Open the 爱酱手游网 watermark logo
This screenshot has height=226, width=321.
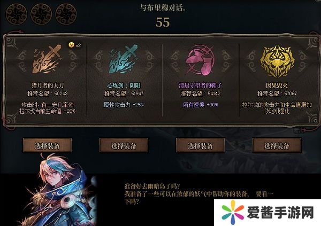267,213
